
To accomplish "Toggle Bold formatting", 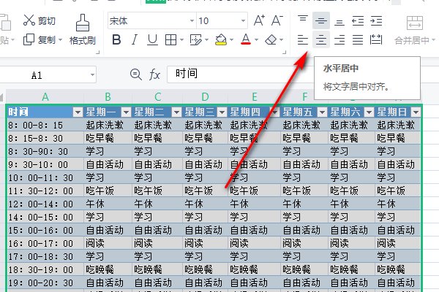I will coord(116,39).
